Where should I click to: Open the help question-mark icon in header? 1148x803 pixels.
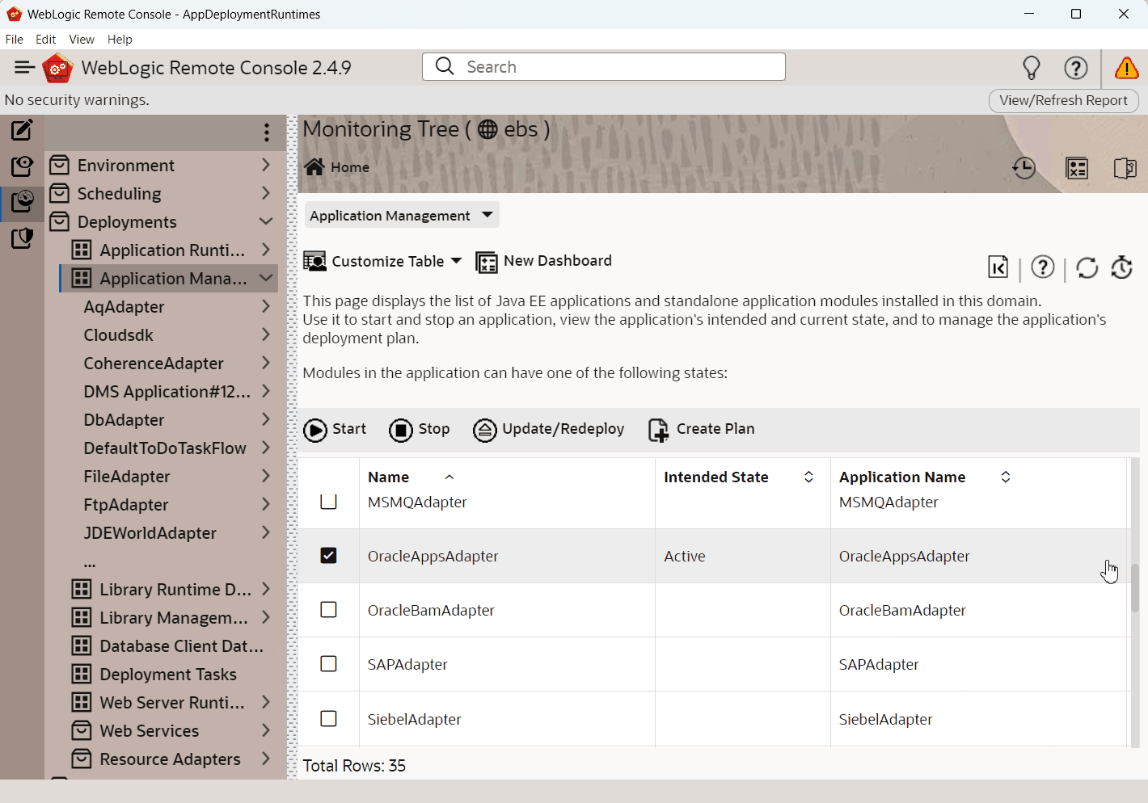pyautogui.click(x=1076, y=68)
